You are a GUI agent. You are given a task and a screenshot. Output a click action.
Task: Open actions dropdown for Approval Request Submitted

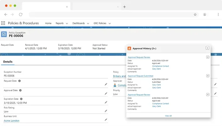click(x=208, y=76)
